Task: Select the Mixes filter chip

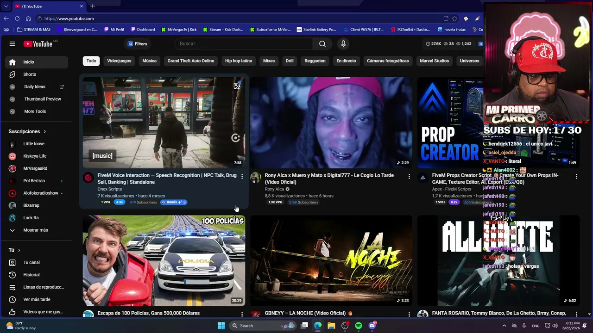Action: [x=269, y=61]
